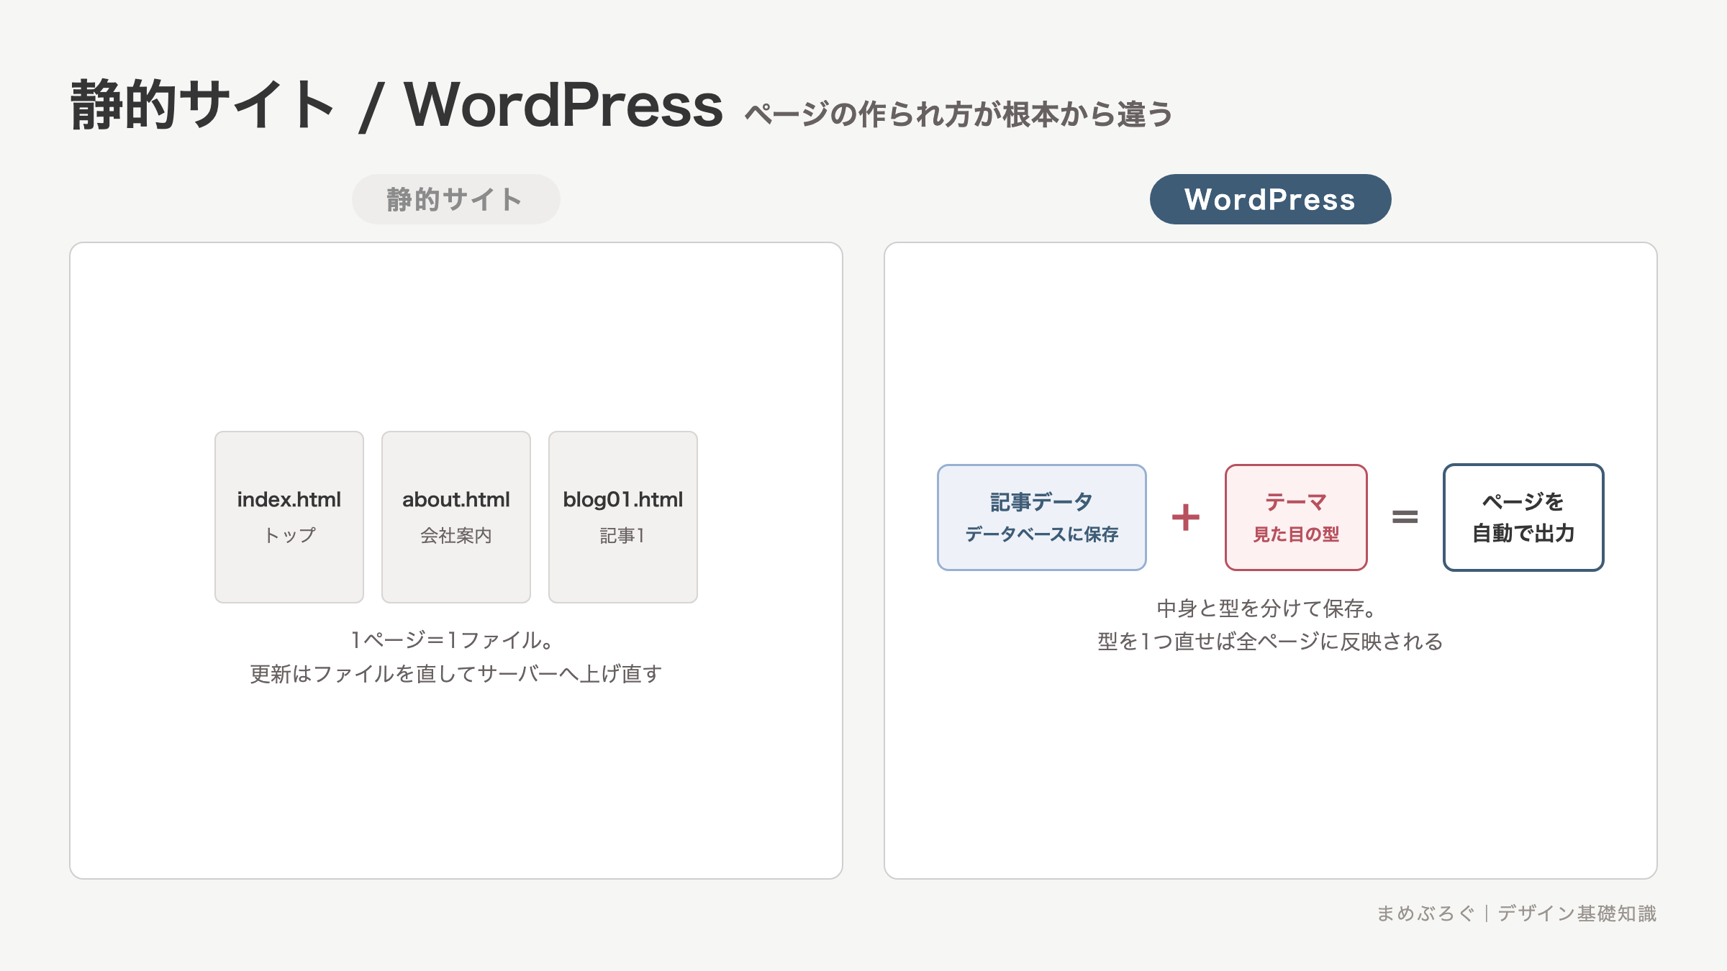Click the WordPress pill label

tap(1270, 199)
